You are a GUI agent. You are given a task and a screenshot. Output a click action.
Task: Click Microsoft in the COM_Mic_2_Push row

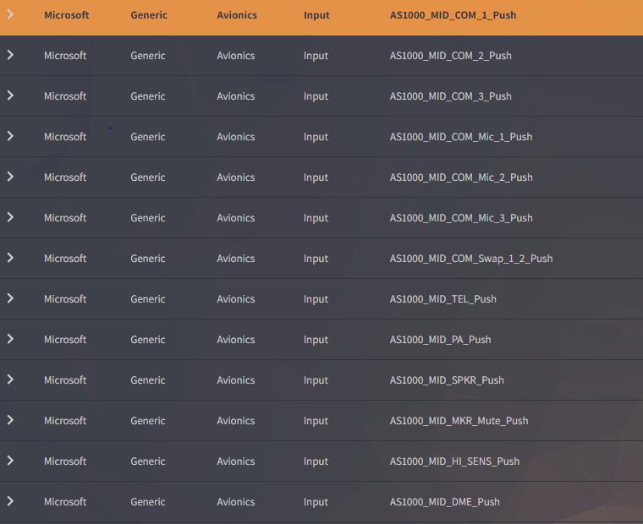tap(65, 177)
